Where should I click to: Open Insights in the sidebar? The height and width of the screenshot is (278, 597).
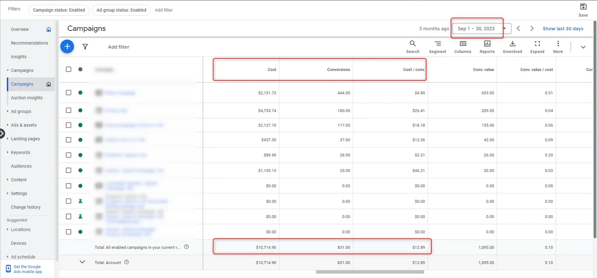pyautogui.click(x=19, y=57)
